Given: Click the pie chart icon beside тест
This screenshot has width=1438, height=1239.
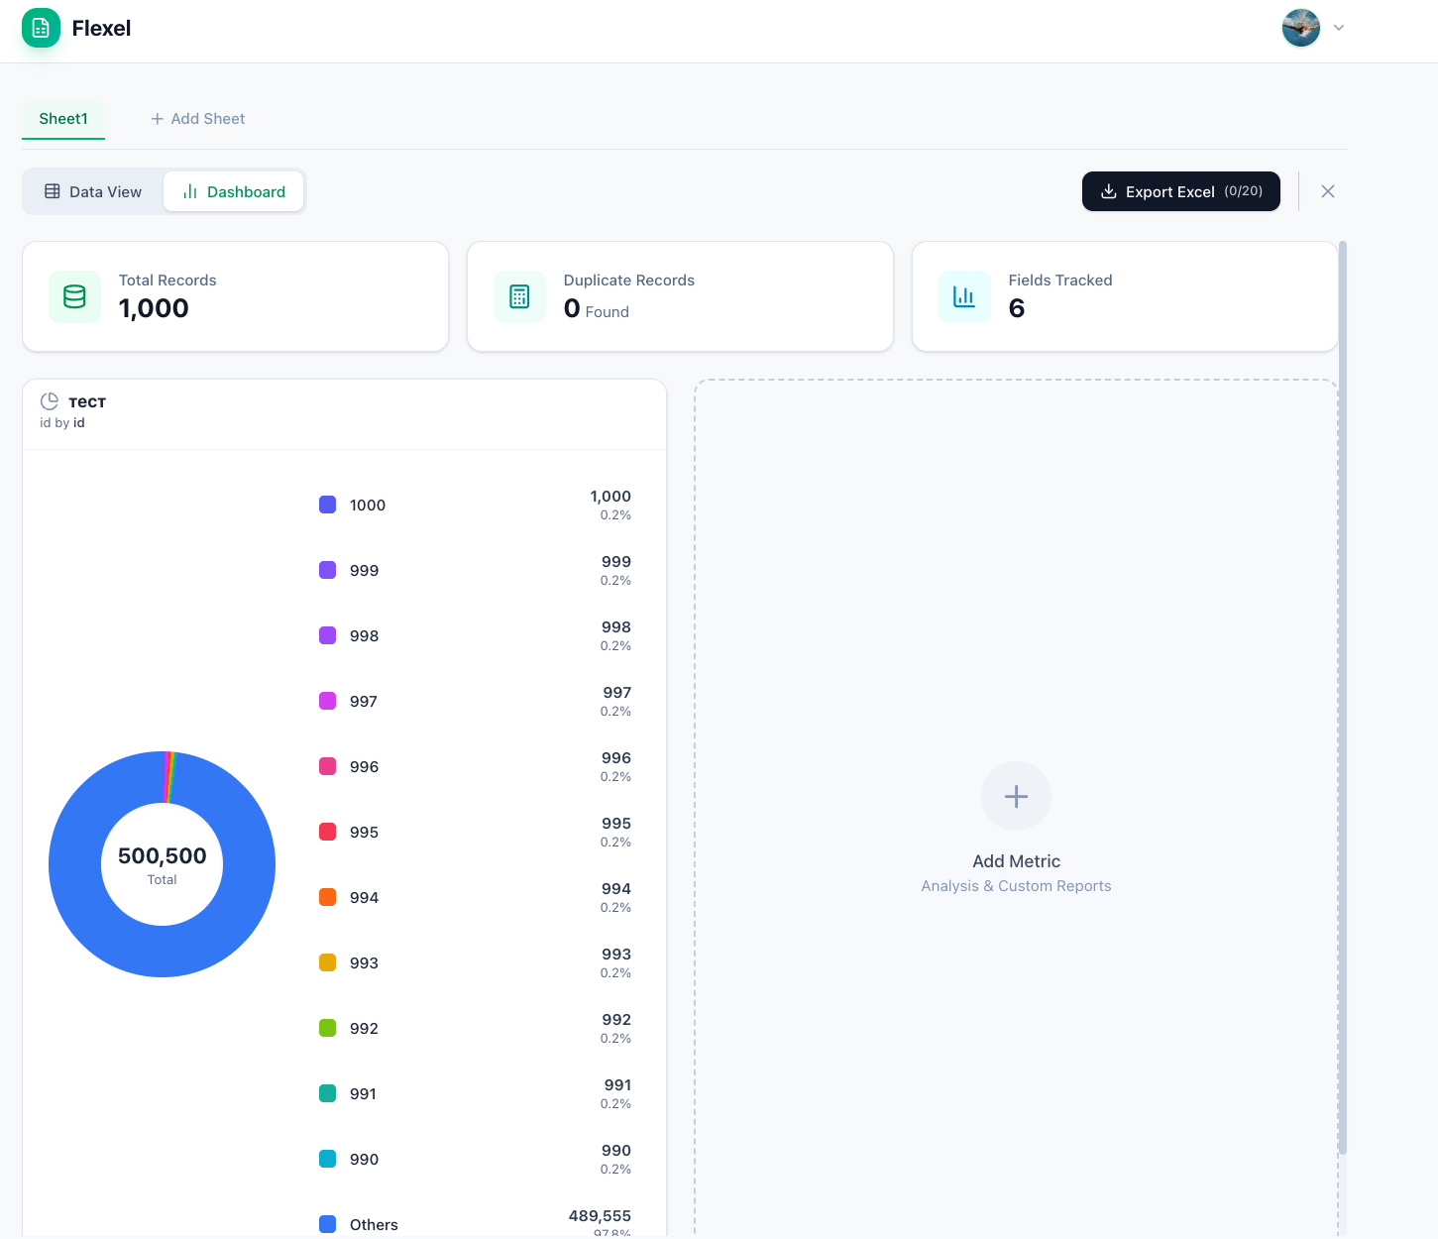Looking at the screenshot, I should [x=50, y=401].
